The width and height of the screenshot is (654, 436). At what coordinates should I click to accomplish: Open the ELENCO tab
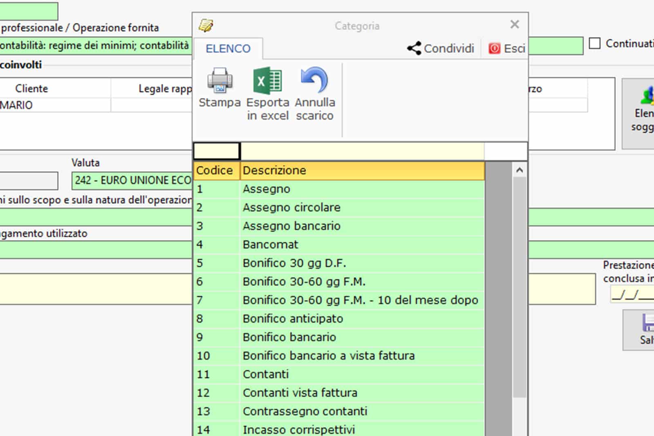tap(228, 49)
